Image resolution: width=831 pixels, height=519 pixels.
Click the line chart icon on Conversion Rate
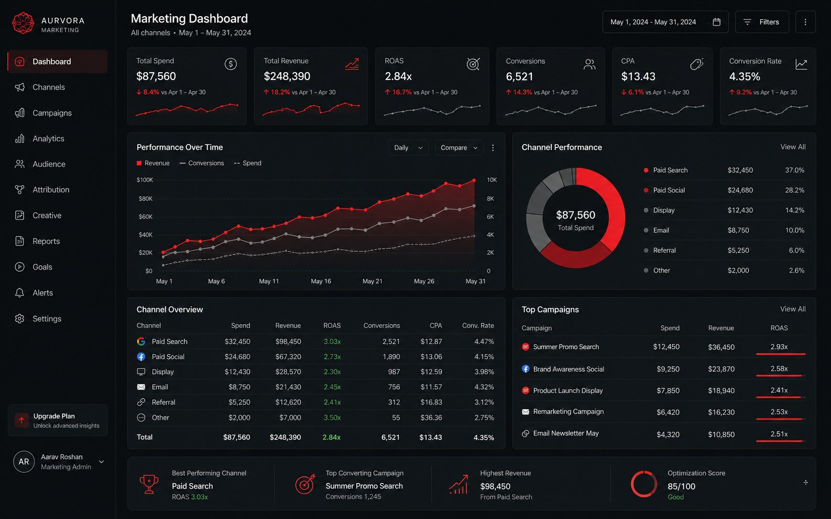[x=801, y=64]
